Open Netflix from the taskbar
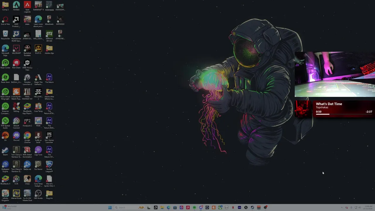375x211 pixels. click(x=233, y=207)
